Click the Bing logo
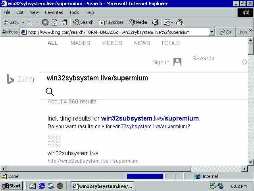The image size is (254, 191). 20,79
